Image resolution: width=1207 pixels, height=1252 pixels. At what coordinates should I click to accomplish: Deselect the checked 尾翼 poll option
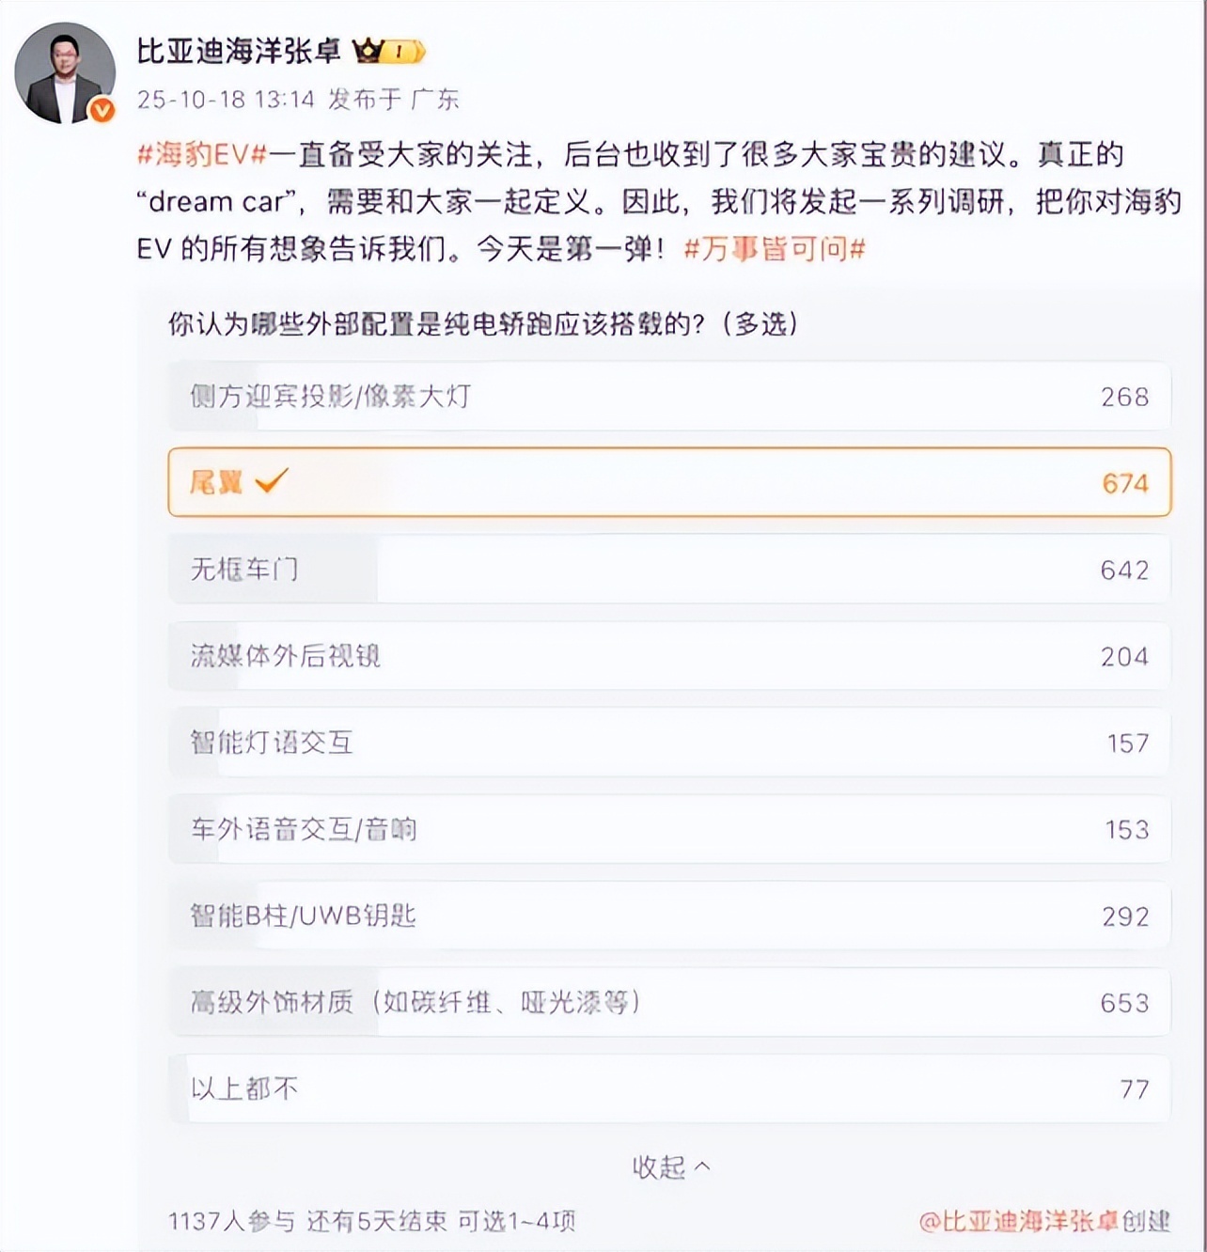pyautogui.click(x=668, y=482)
